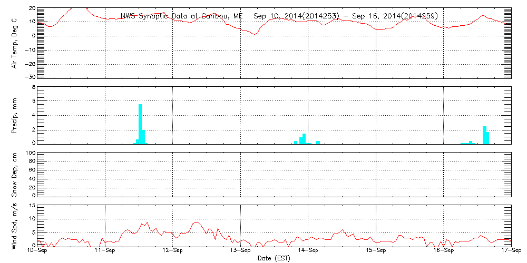
Task: Click the isolated precipitation bar after 14-Sep
Action: [318, 142]
